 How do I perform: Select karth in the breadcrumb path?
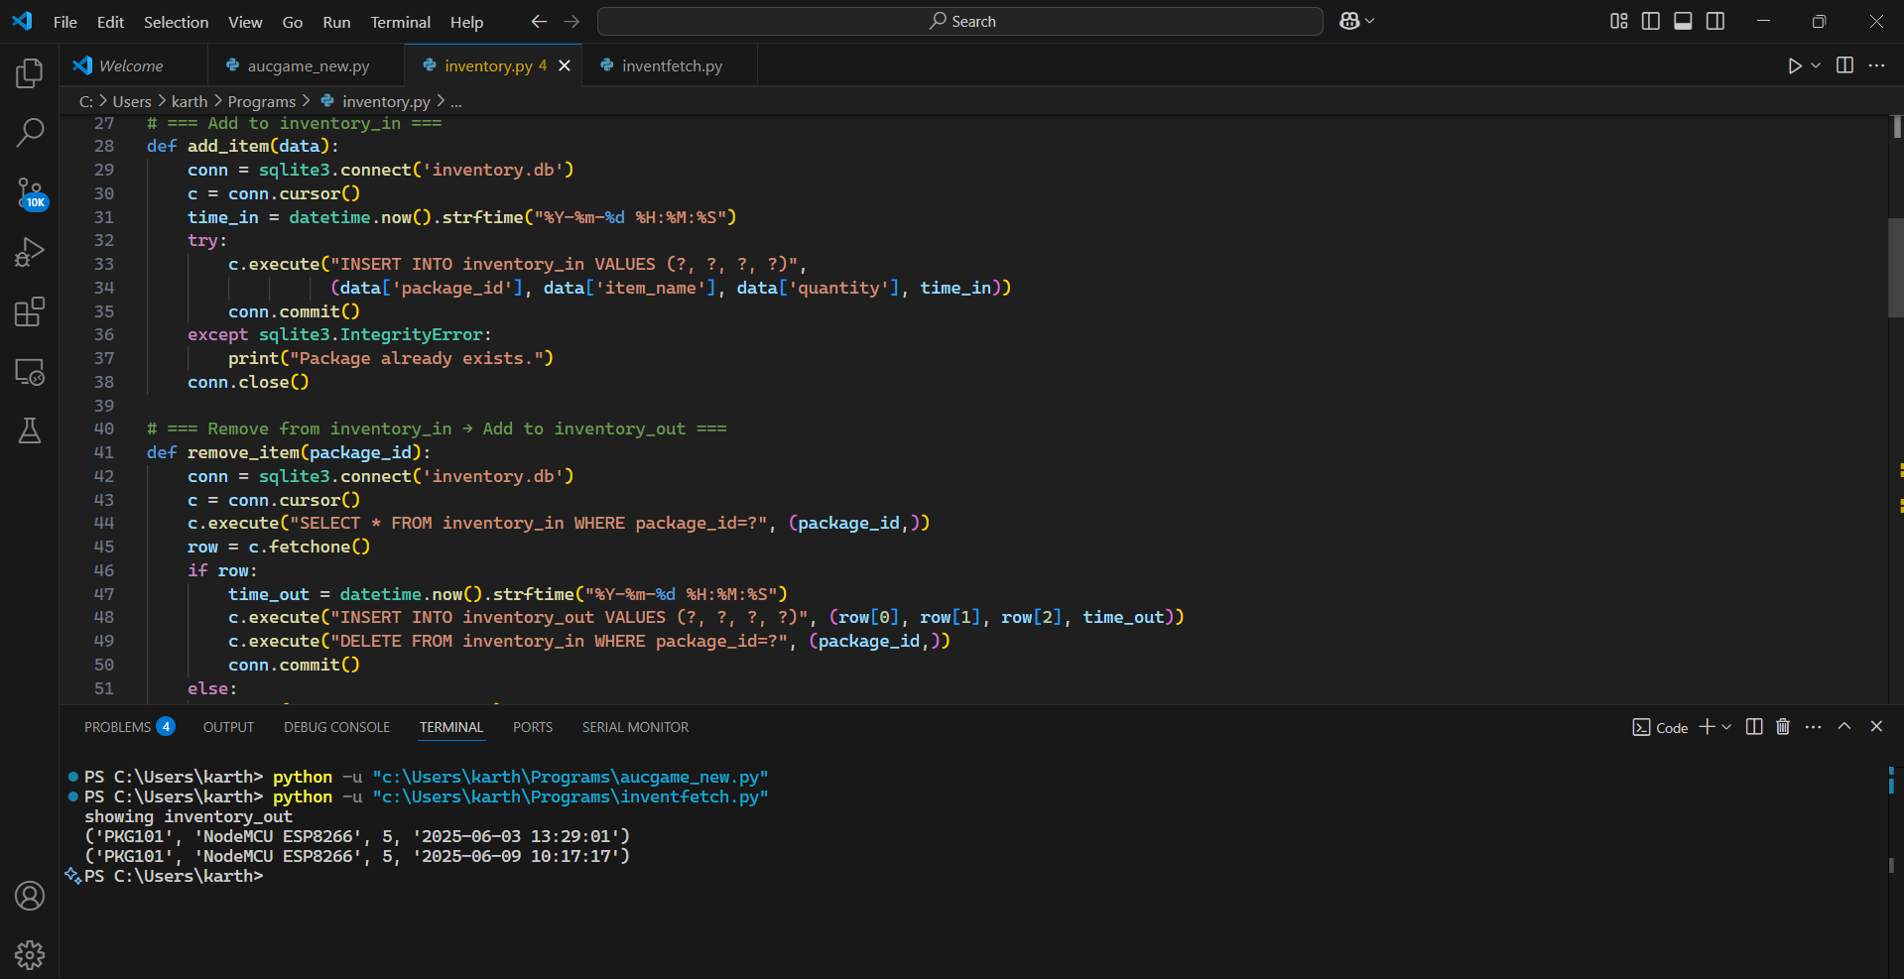(x=190, y=101)
